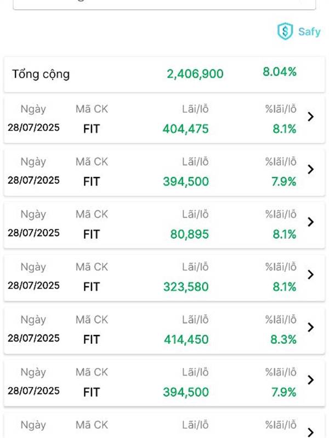Click the %lãi/lỗ label in first row
Screen dimensions: 329x438
point(281,109)
